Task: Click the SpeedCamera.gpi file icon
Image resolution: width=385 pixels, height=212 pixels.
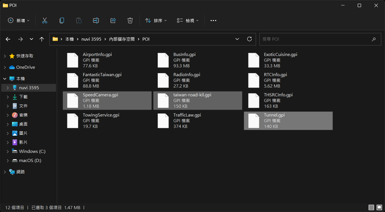Action: click(x=73, y=100)
